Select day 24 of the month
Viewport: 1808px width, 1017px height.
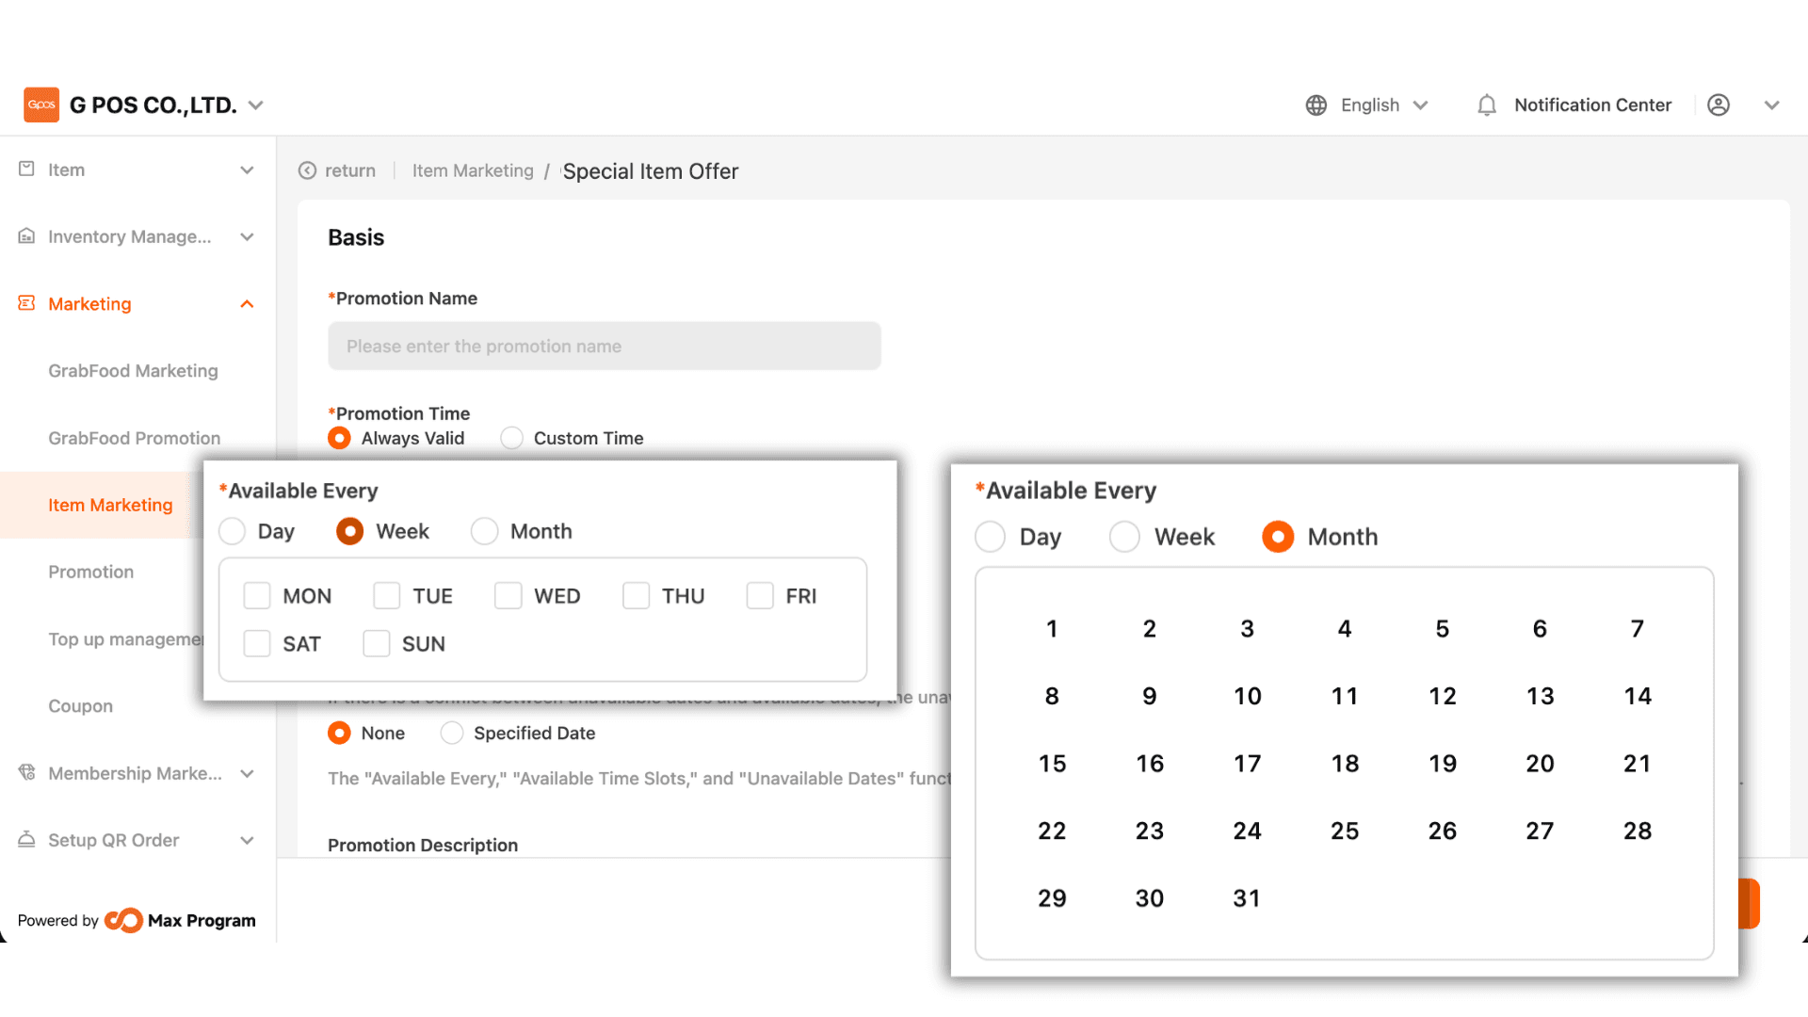1247,831
